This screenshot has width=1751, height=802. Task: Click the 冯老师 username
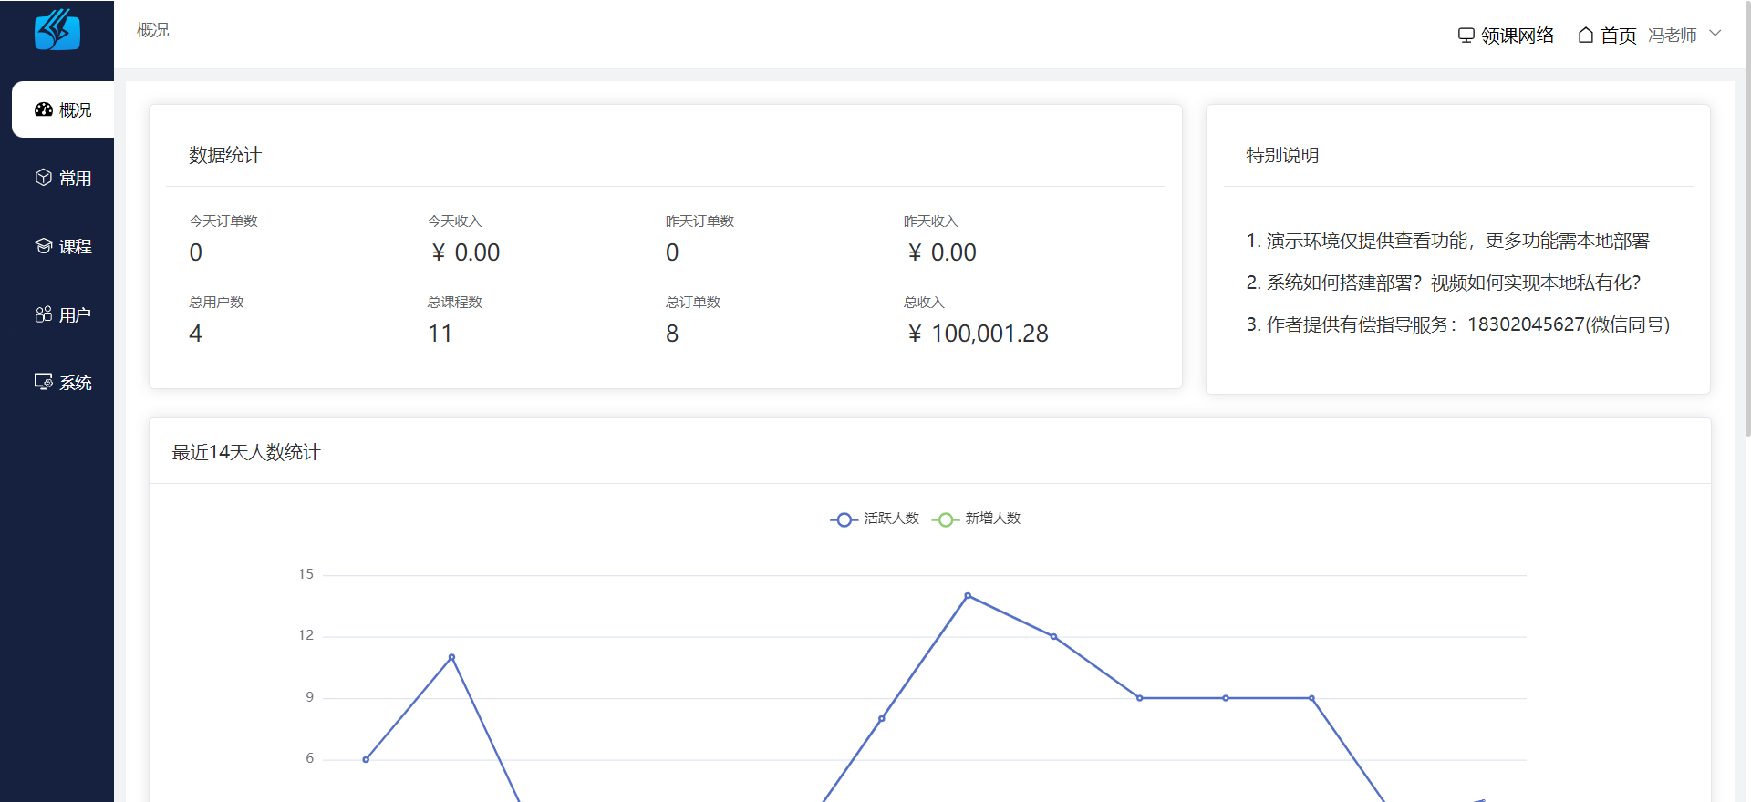(1673, 35)
